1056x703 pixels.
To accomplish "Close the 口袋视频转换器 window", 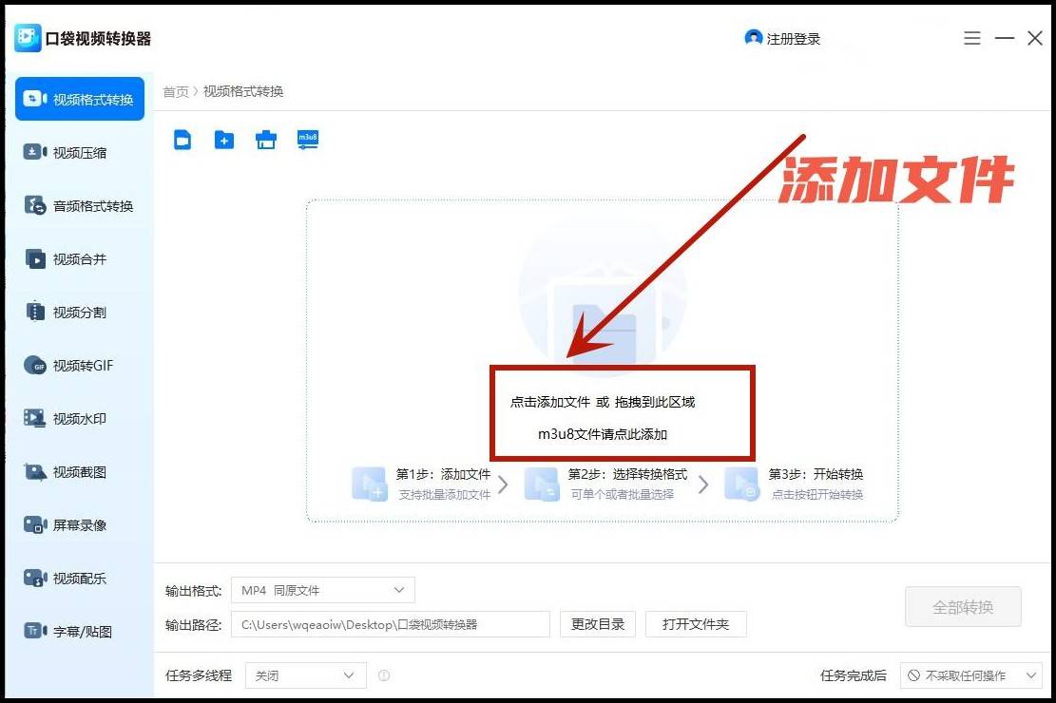I will pos(1035,38).
